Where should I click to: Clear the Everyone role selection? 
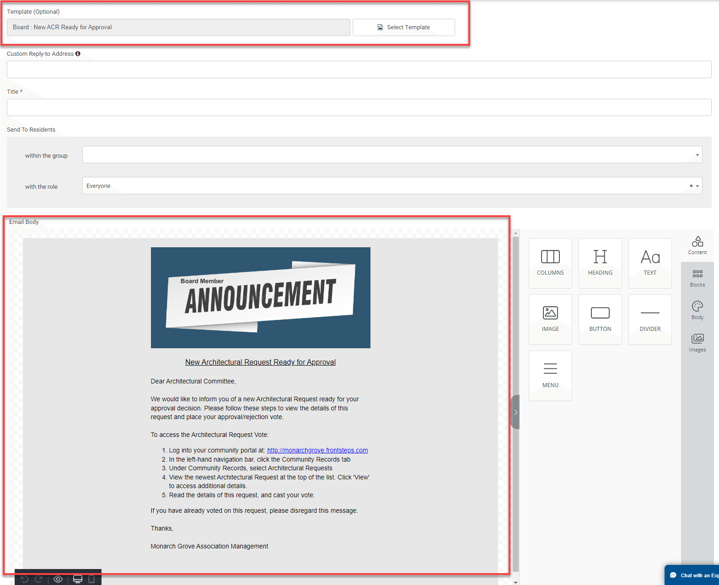coord(691,186)
